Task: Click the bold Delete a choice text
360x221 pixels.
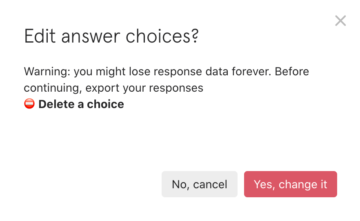Action: coord(81,104)
